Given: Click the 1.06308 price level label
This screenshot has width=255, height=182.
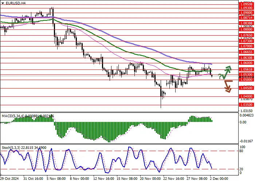Looking at the screenshot, I should coord(247,58).
